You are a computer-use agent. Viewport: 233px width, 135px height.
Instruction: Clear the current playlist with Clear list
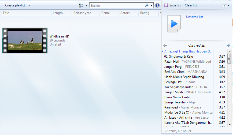click(x=191, y=5)
